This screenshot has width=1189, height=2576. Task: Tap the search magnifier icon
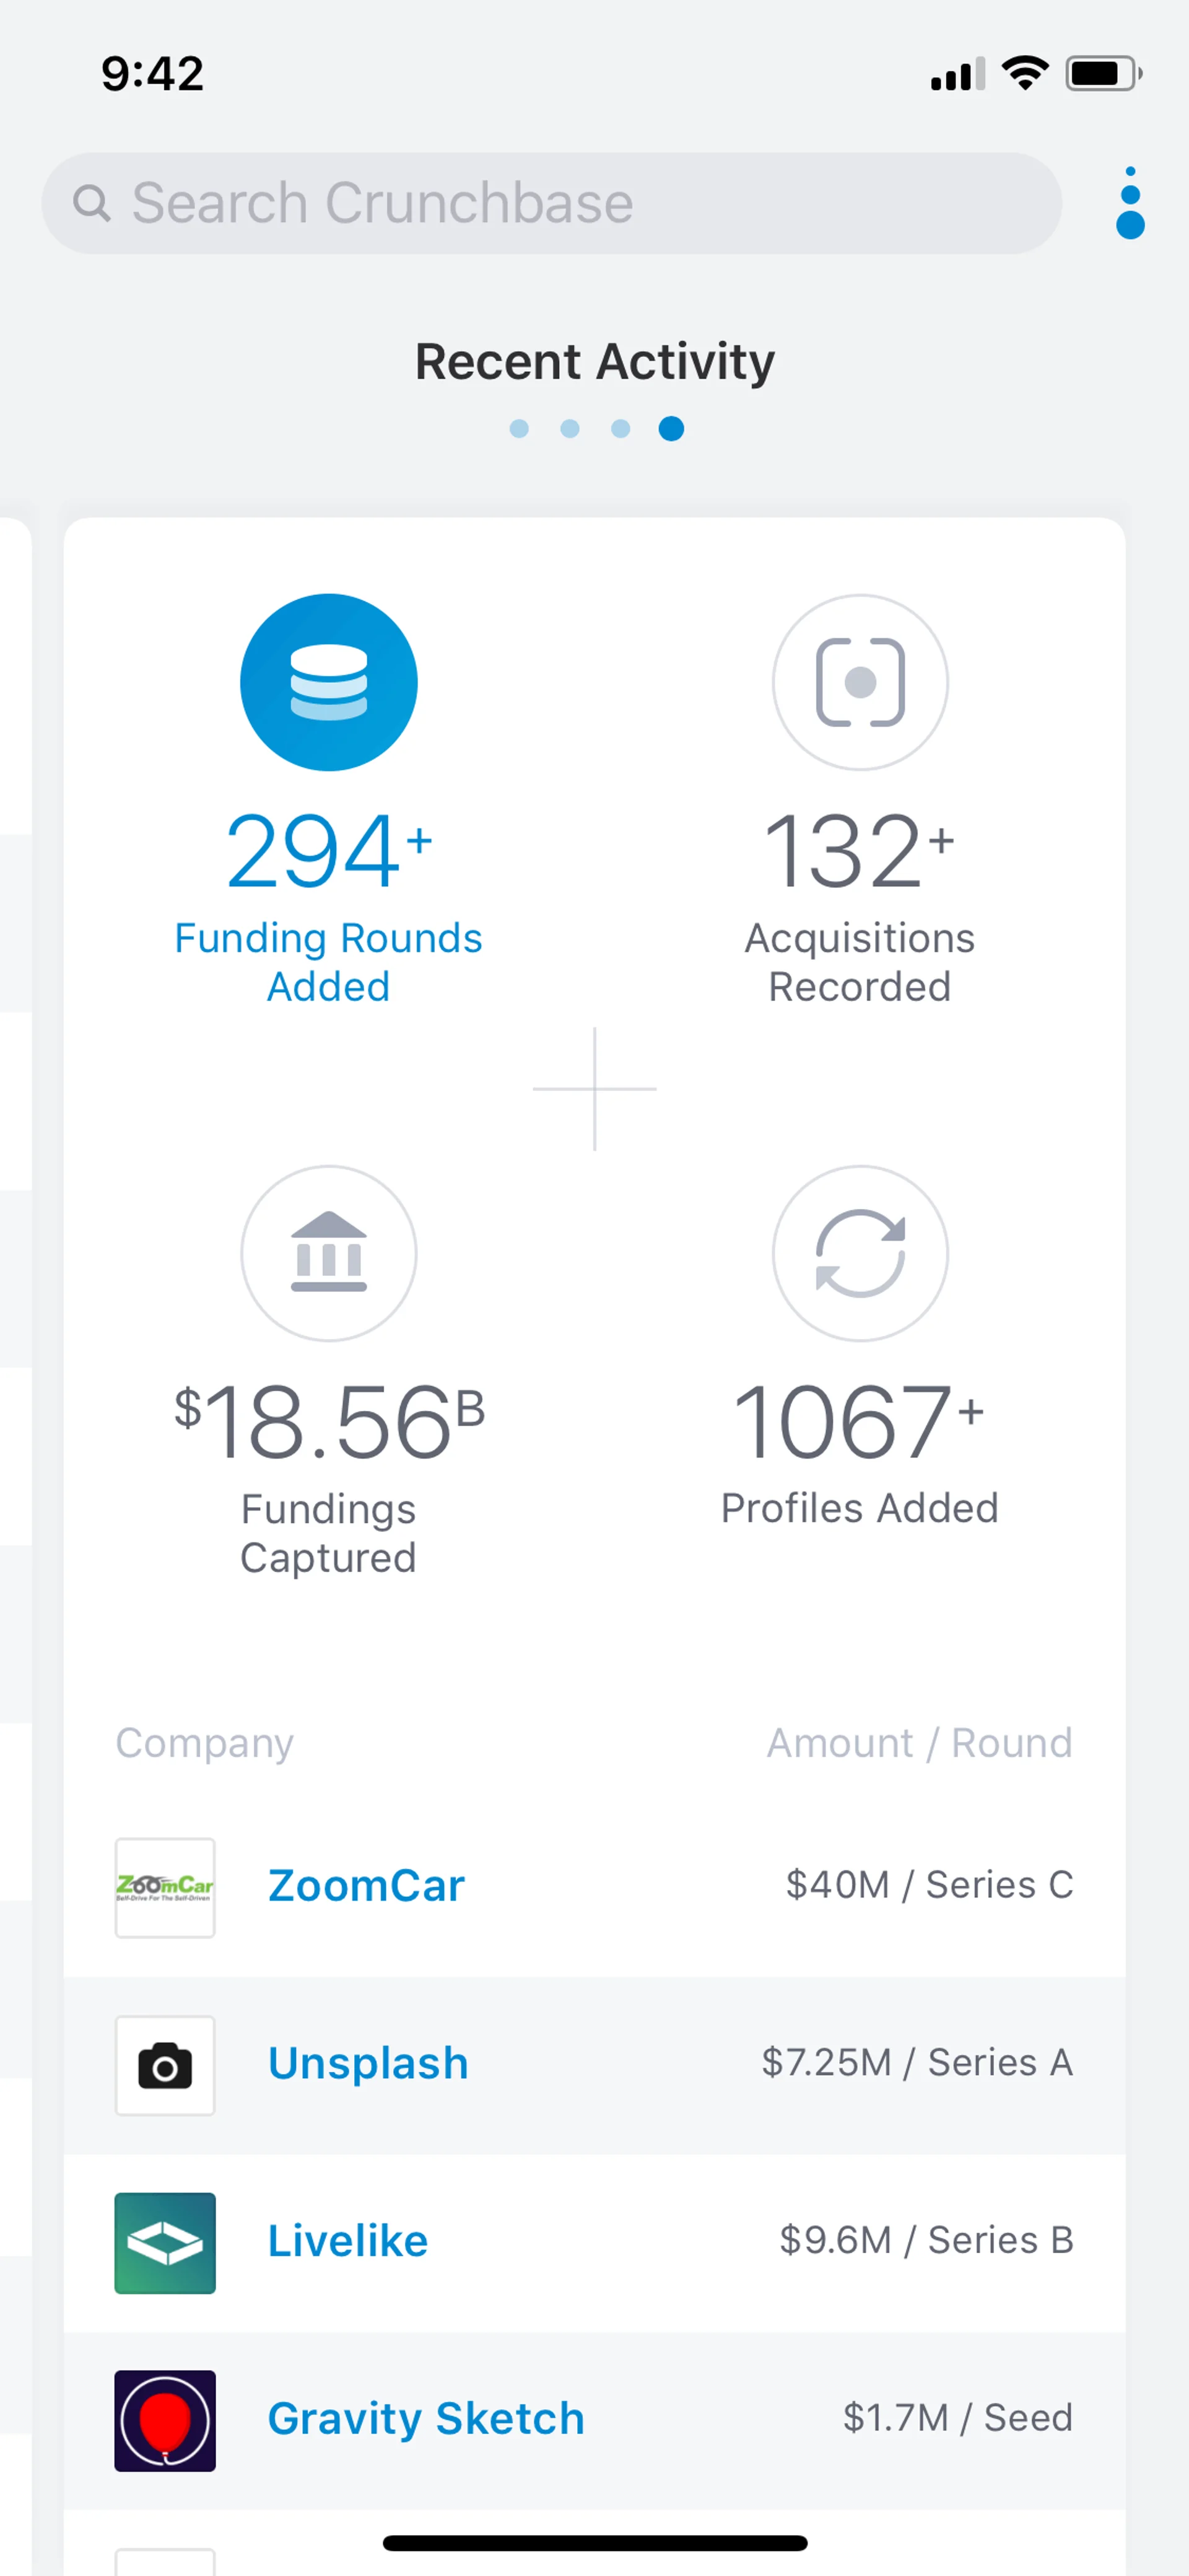[x=91, y=203]
